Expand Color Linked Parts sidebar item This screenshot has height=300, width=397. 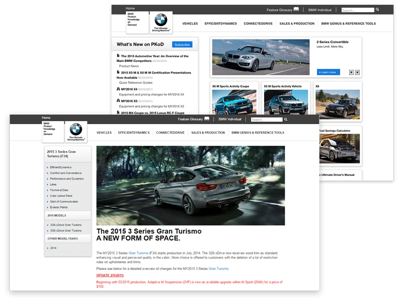pyautogui.click(x=61, y=196)
